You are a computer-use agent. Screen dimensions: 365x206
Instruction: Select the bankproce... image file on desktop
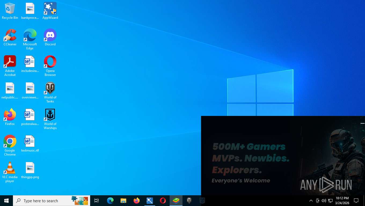(30, 11)
